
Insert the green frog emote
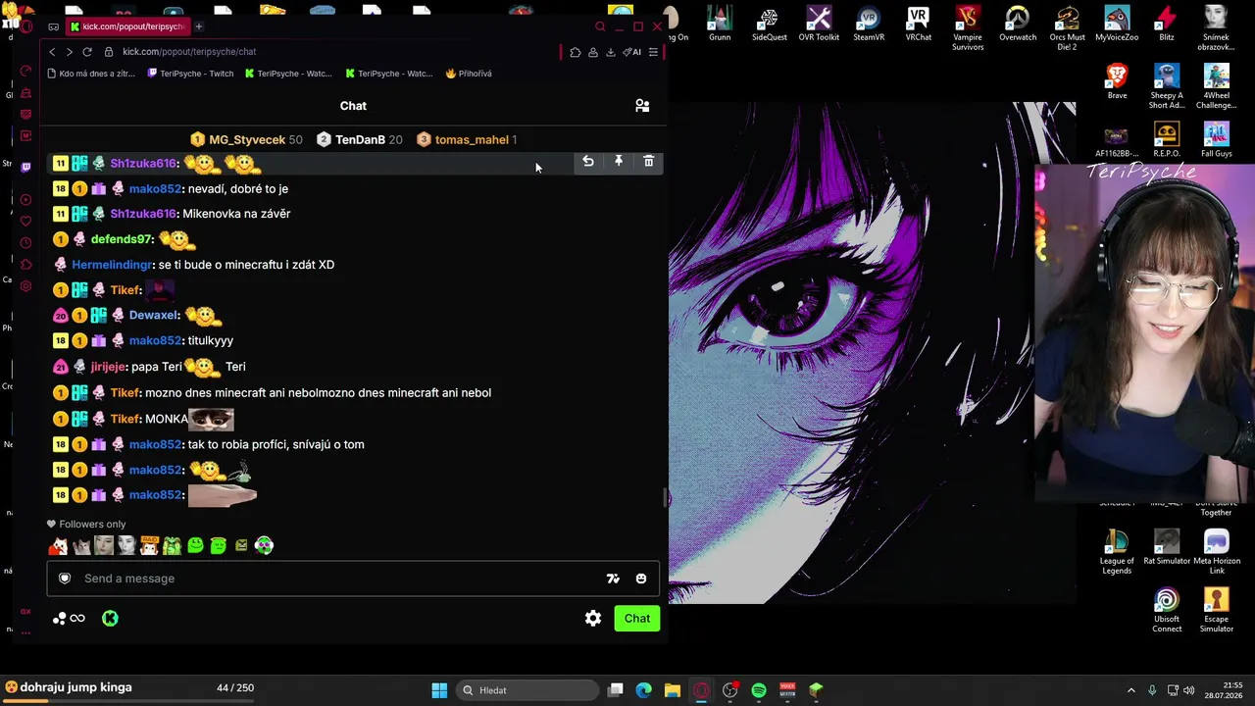[173, 545]
